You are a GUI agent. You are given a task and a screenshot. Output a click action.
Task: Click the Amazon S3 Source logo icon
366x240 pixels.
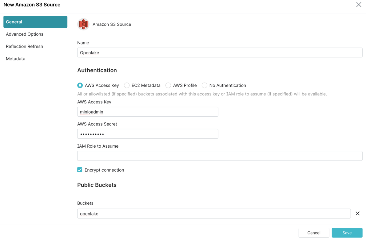tap(83, 24)
